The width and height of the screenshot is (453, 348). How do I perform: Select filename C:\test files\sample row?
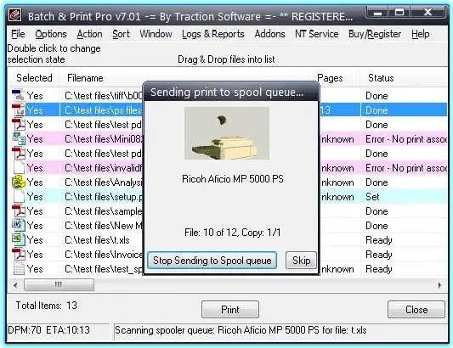click(x=104, y=211)
